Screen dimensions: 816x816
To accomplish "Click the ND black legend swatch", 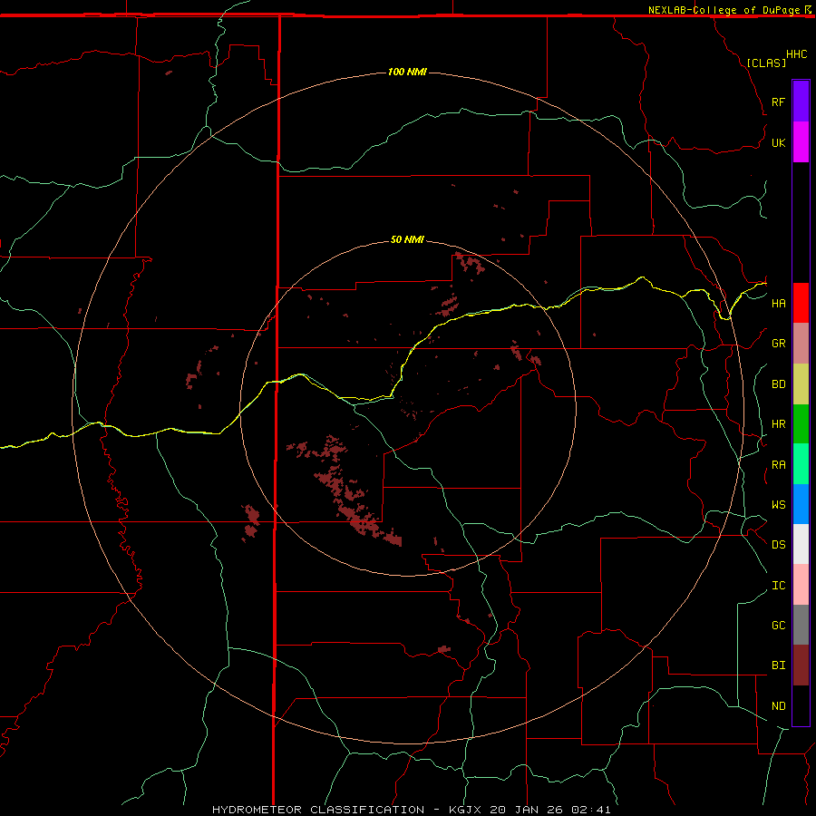I will click(801, 705).
